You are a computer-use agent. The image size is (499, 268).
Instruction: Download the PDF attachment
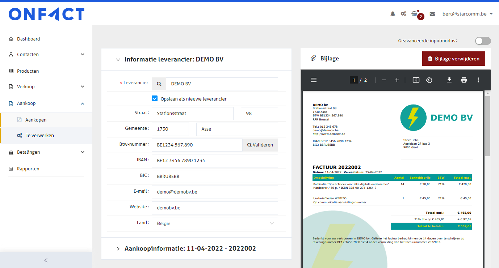[x=449, y=80]
